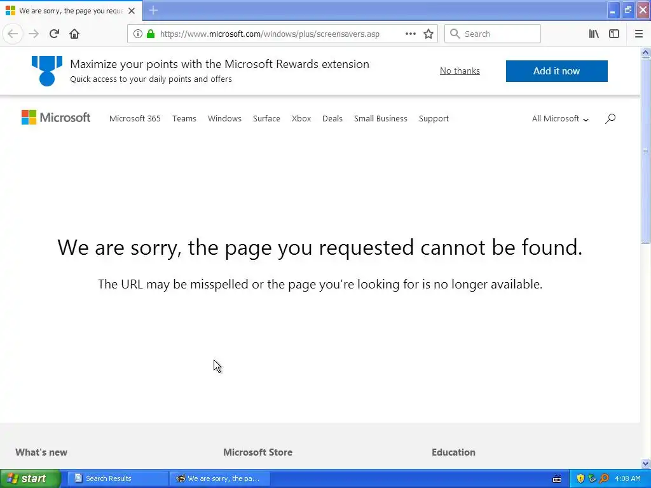651x488 pixels.
Task: Open Teams nav item
Action: 184,119
